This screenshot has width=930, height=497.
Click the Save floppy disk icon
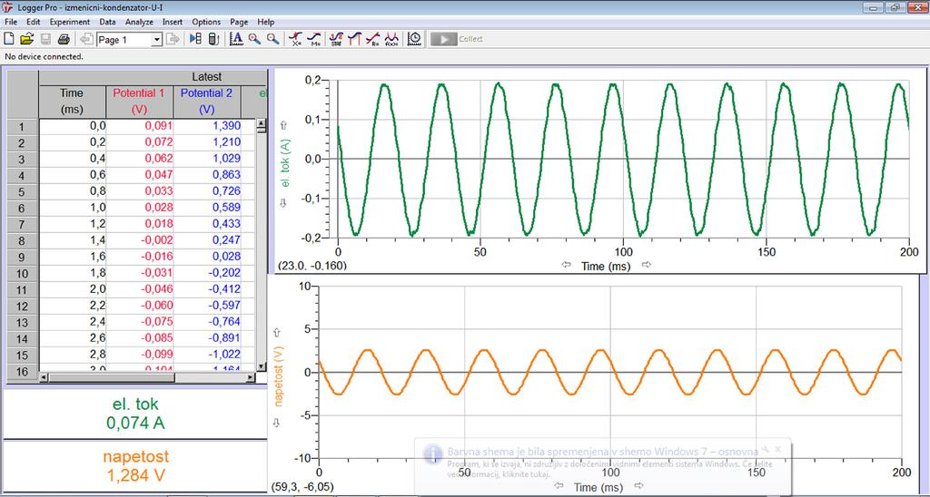(45, 39)
